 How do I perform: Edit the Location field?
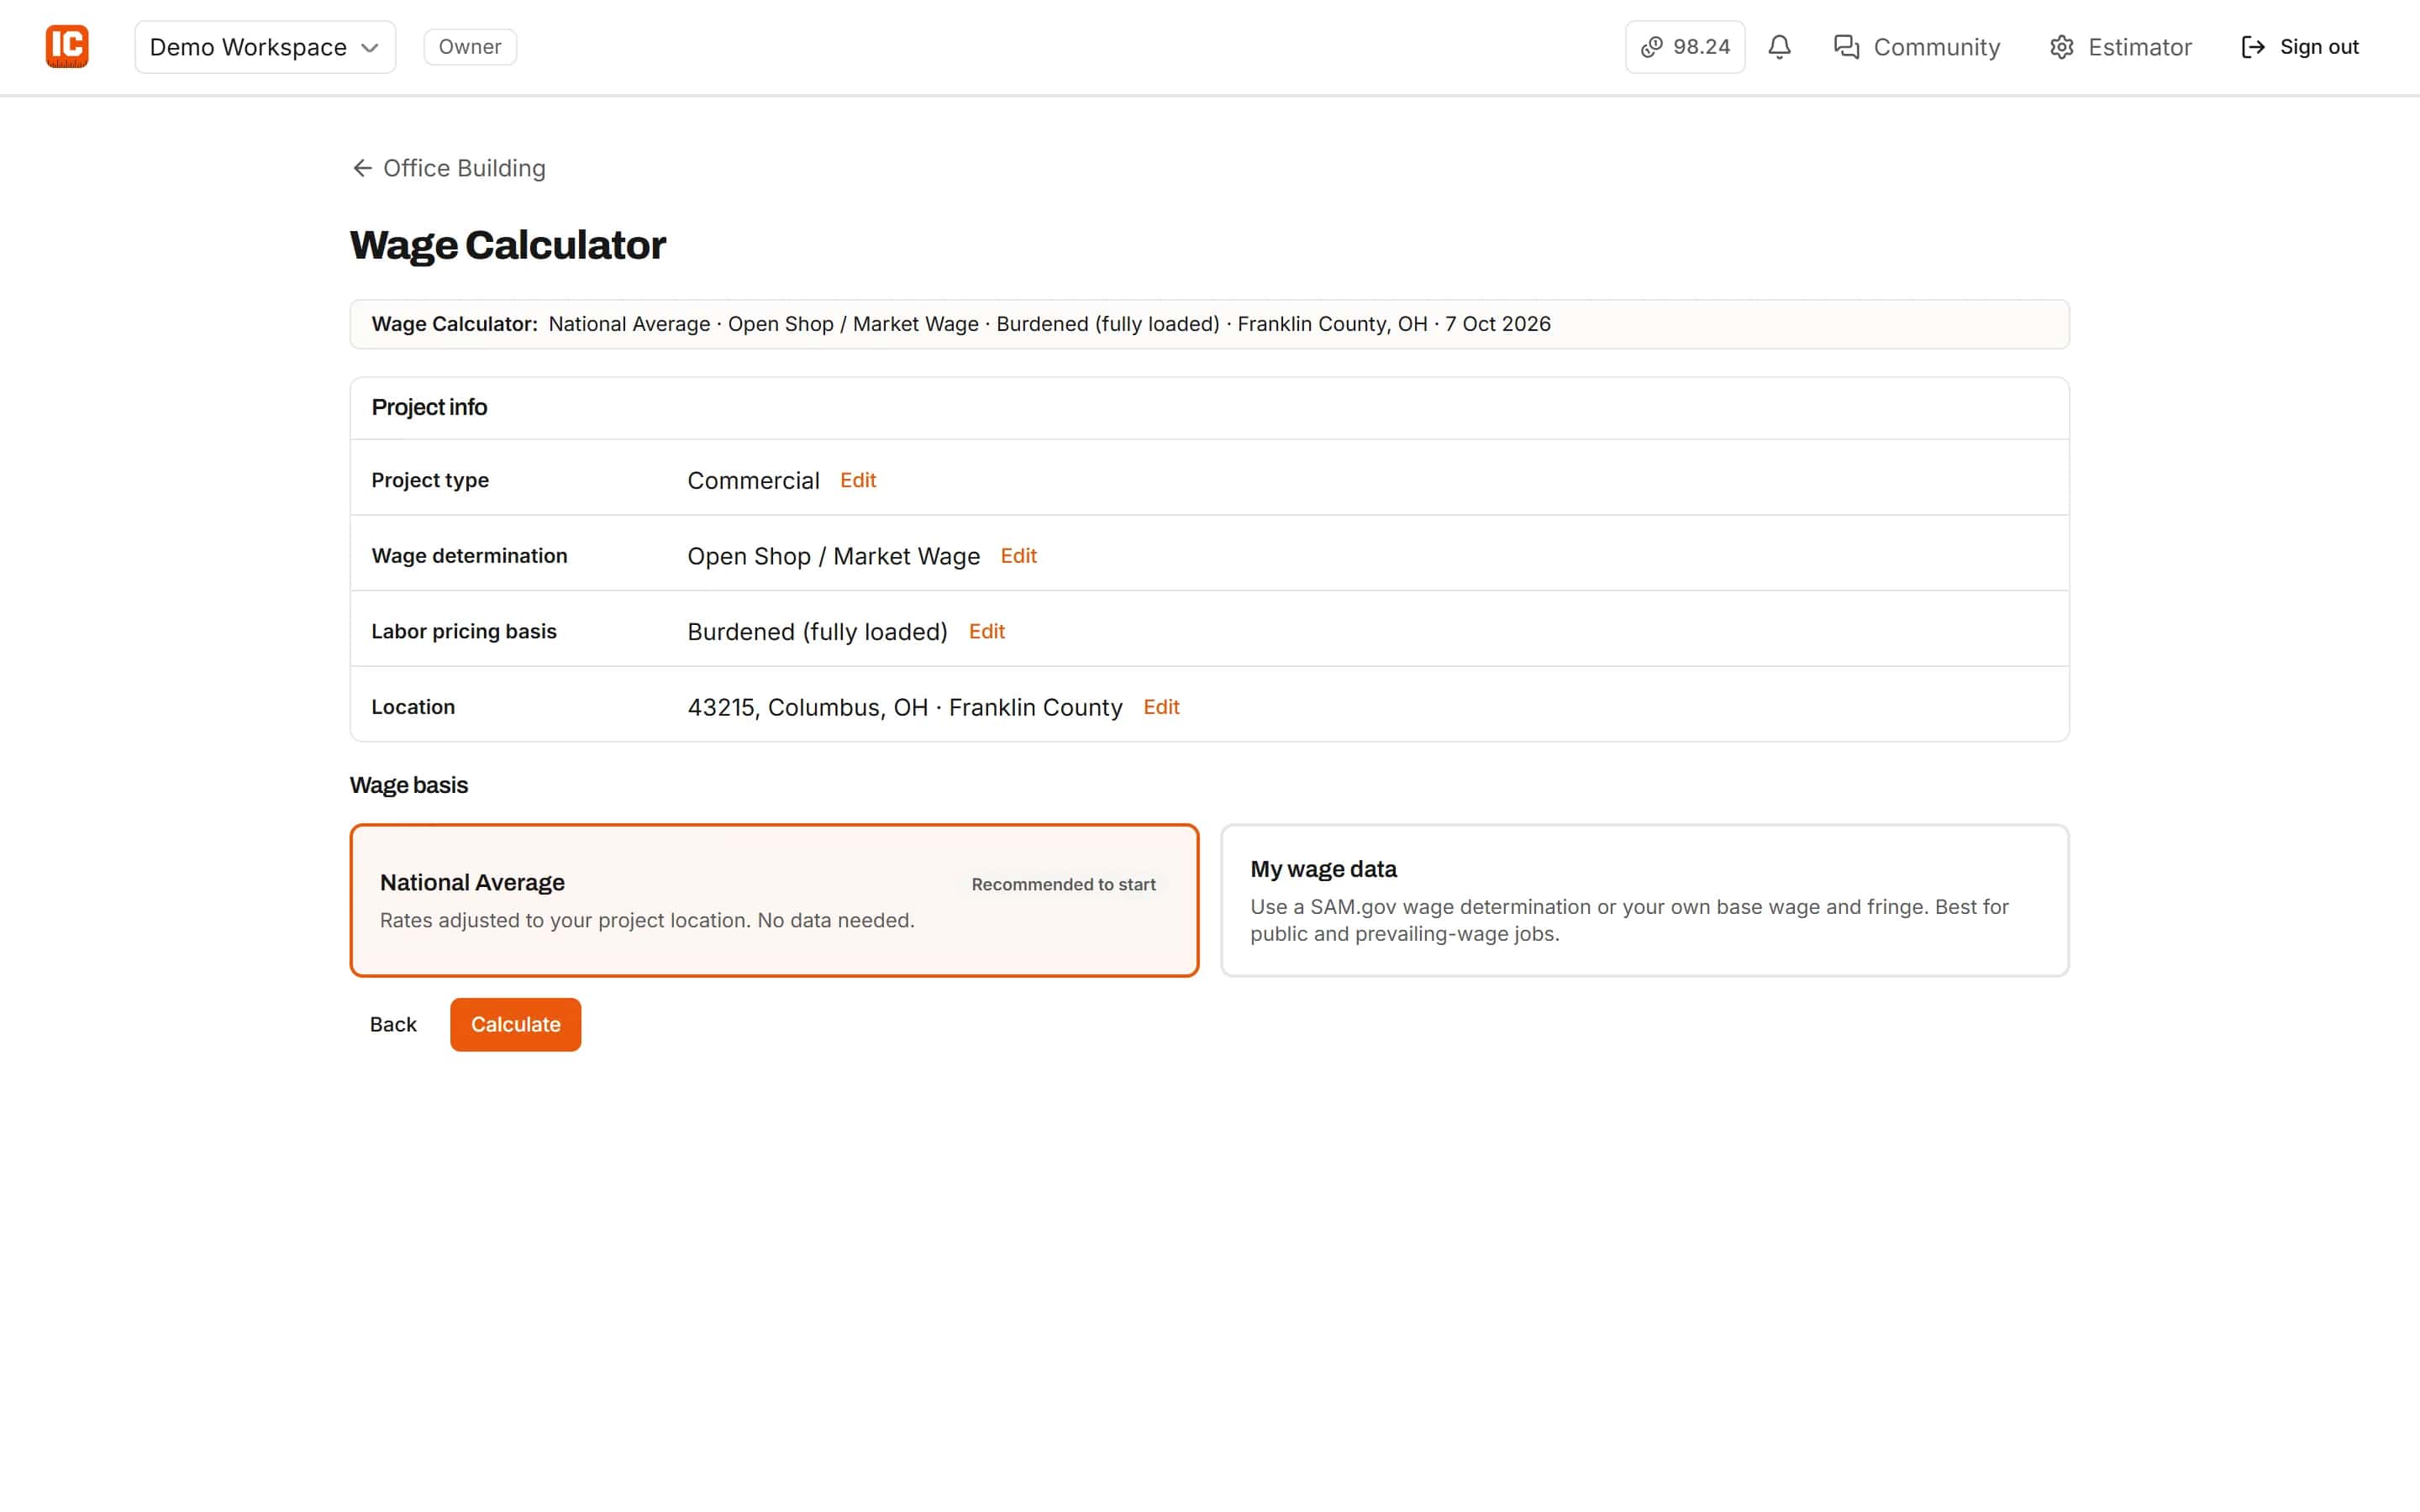(x=1161, y=707)
